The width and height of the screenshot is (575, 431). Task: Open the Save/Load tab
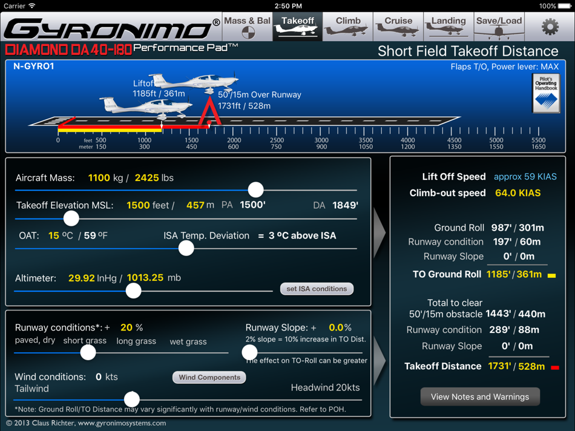tap(499, 27)
